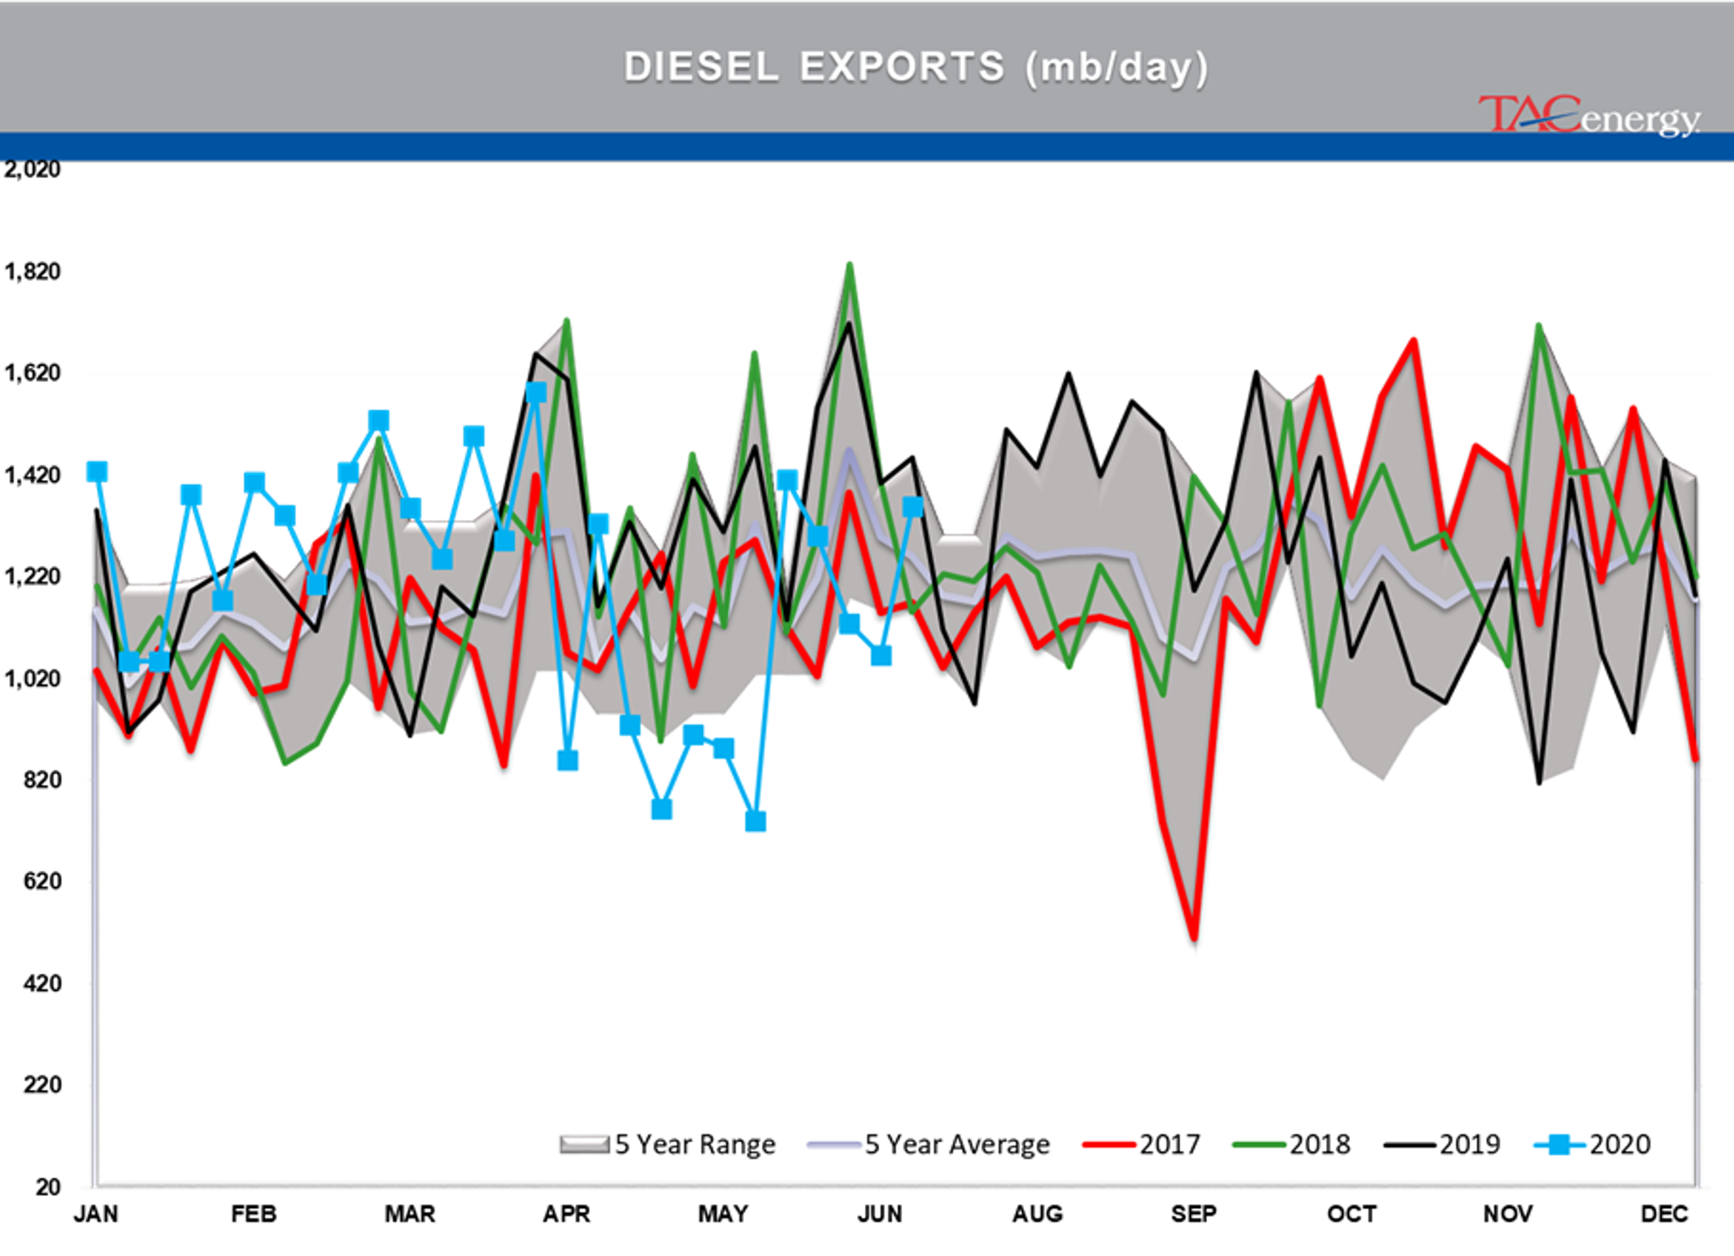Click the 2,020 y-axis label

click(x=32, y=170)
